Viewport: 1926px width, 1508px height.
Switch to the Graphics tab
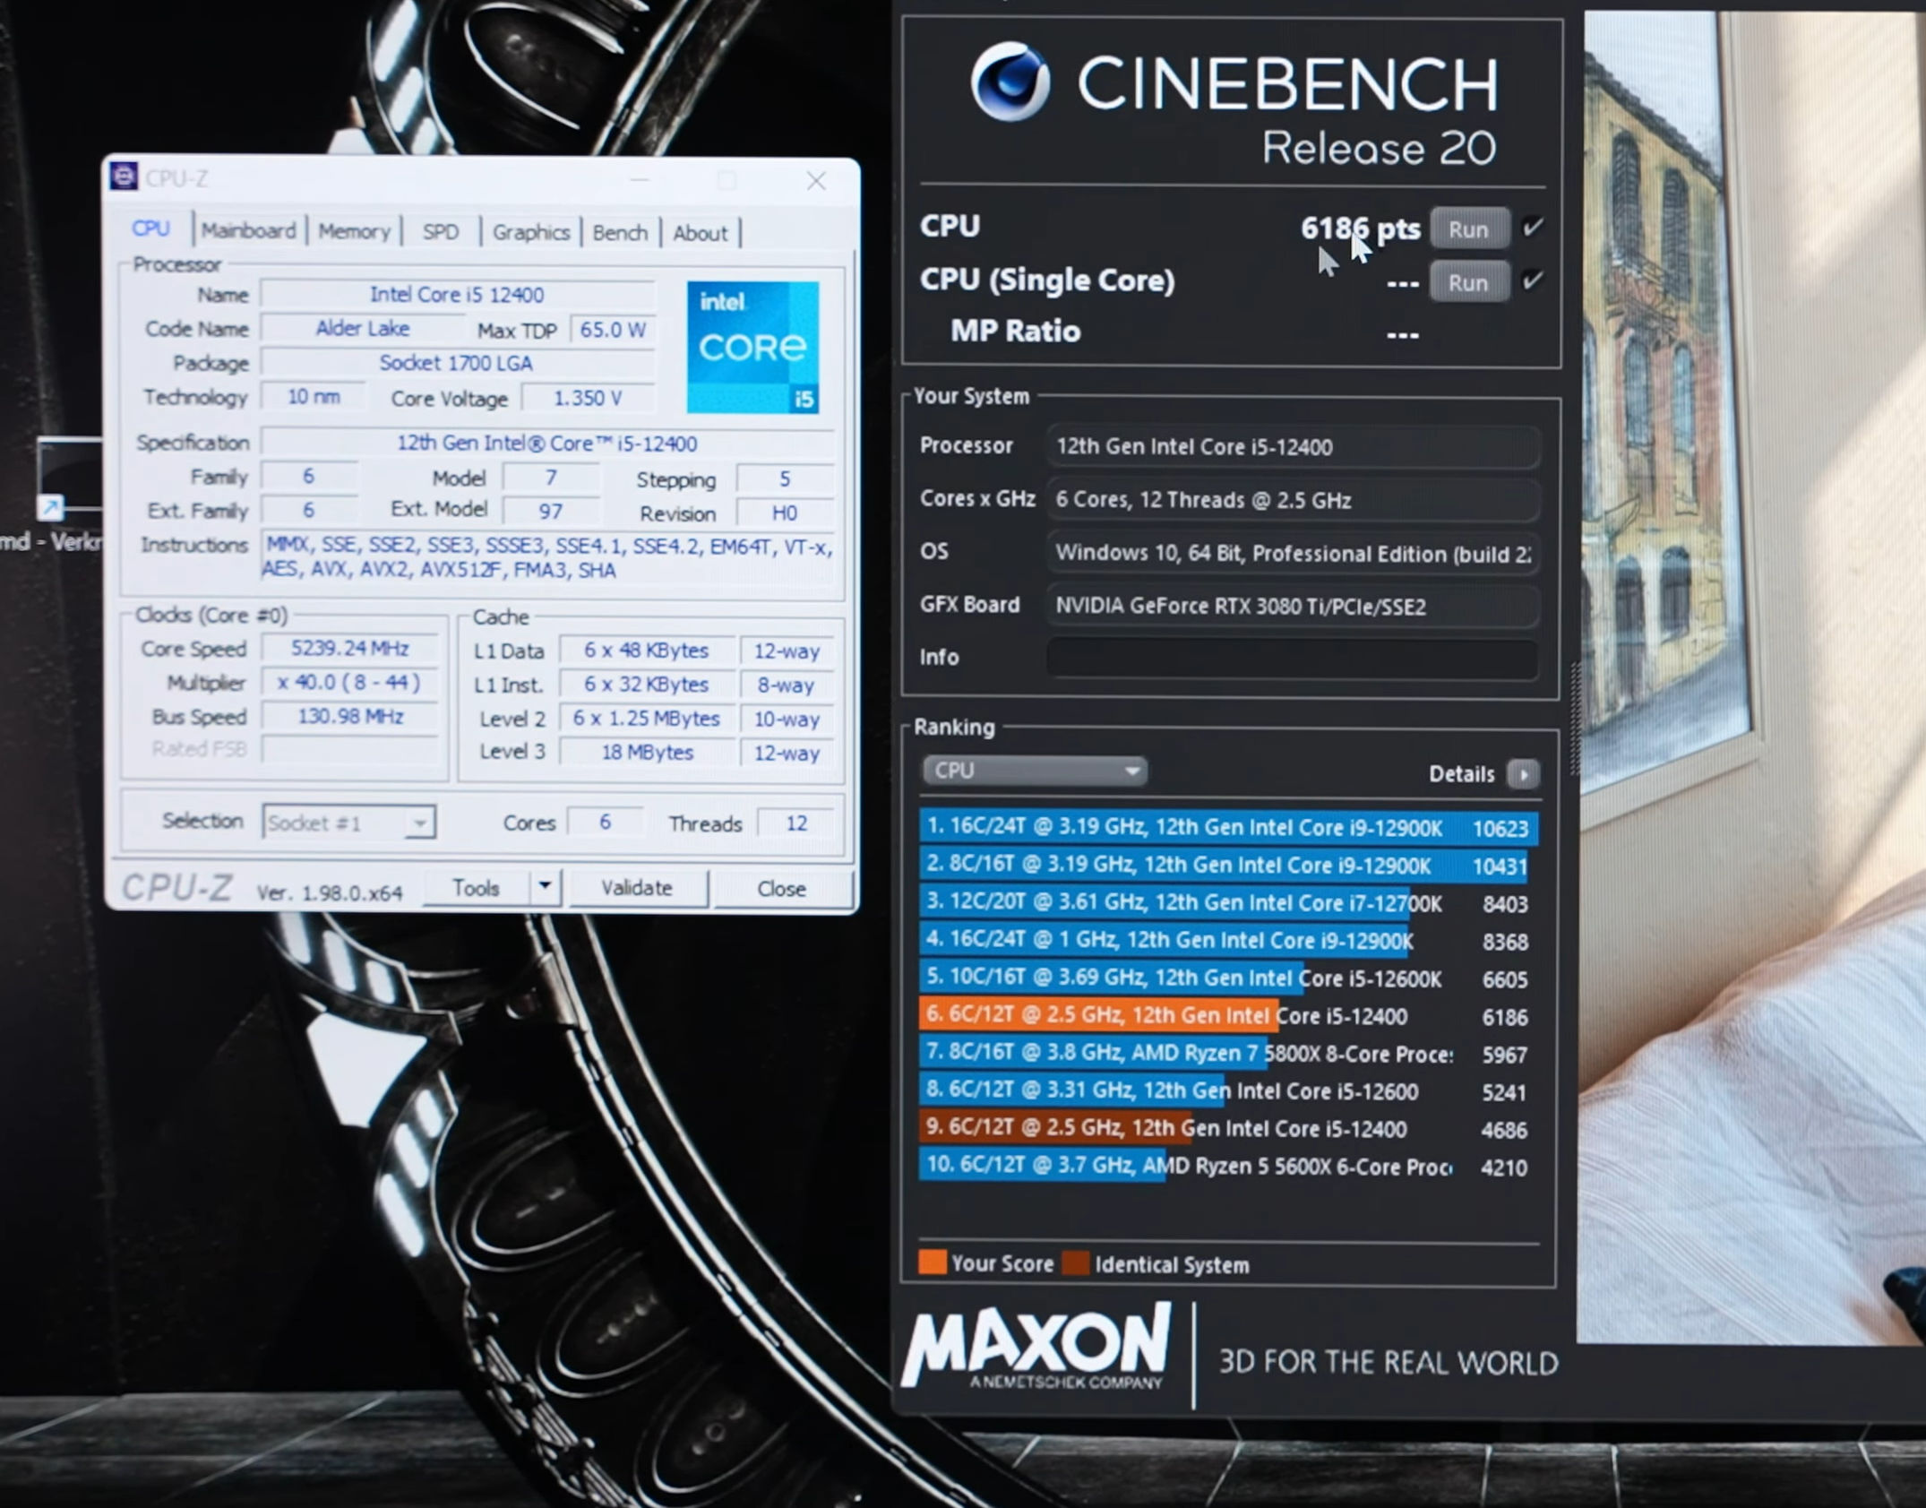[531, 232]
